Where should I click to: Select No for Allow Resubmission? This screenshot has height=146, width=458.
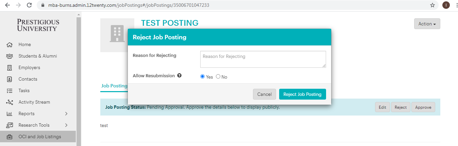point(218,77)
